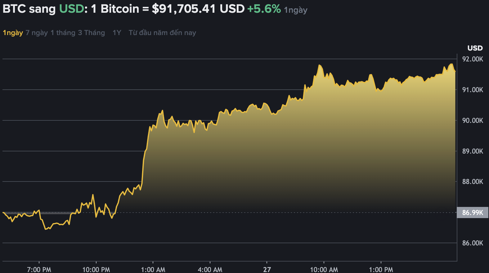Switch to the 1 tháng view
489x273 pixels.
pyautogui.click(x=63, y=32)
